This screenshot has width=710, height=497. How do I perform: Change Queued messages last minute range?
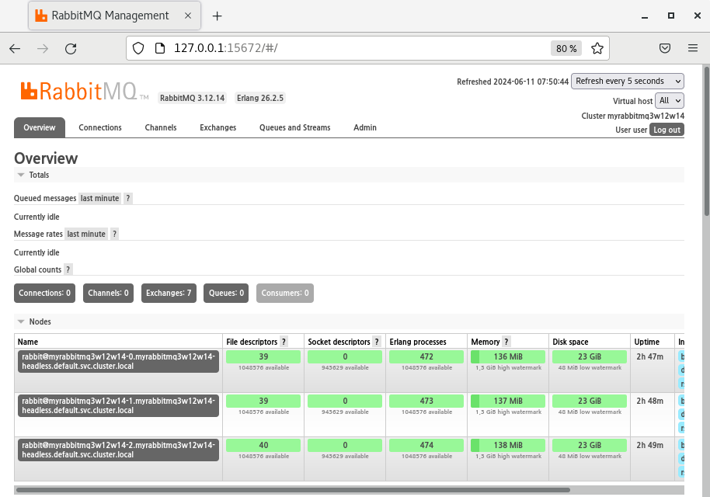coord(99,198)
